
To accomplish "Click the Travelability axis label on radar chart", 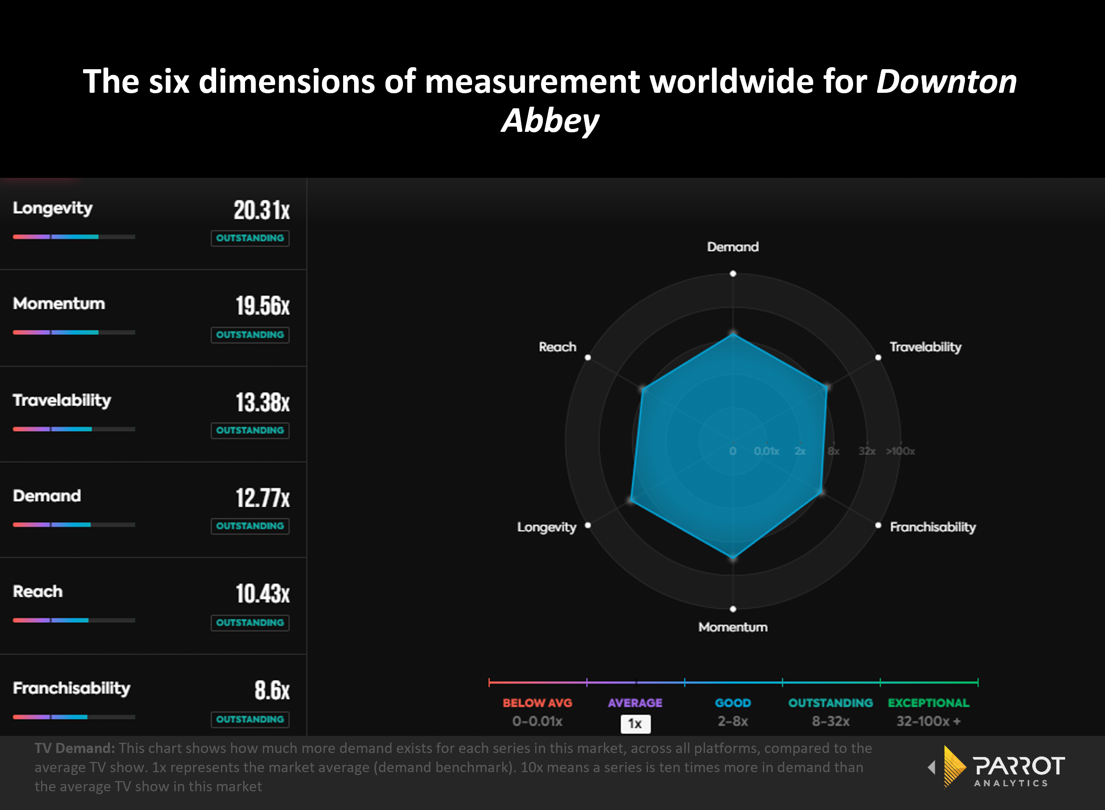I will [x=926, y=347].
